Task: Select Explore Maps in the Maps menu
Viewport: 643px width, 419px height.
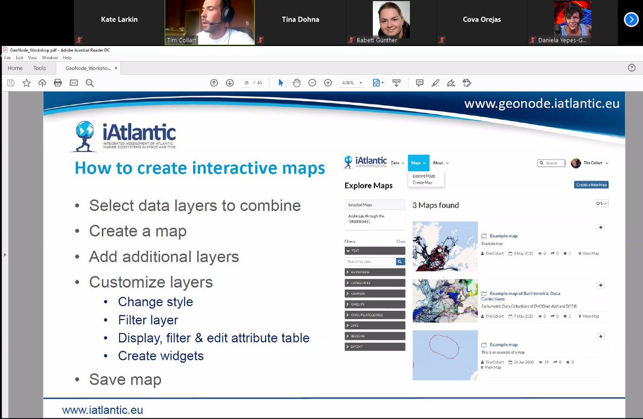Action: click(424, 176)
